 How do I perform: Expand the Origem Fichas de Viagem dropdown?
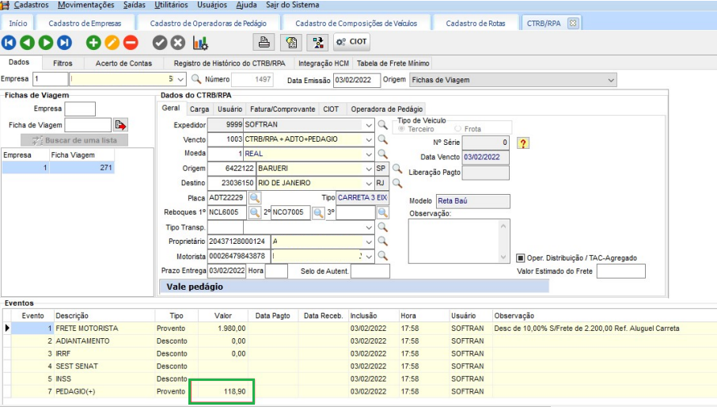coord(610,80)
